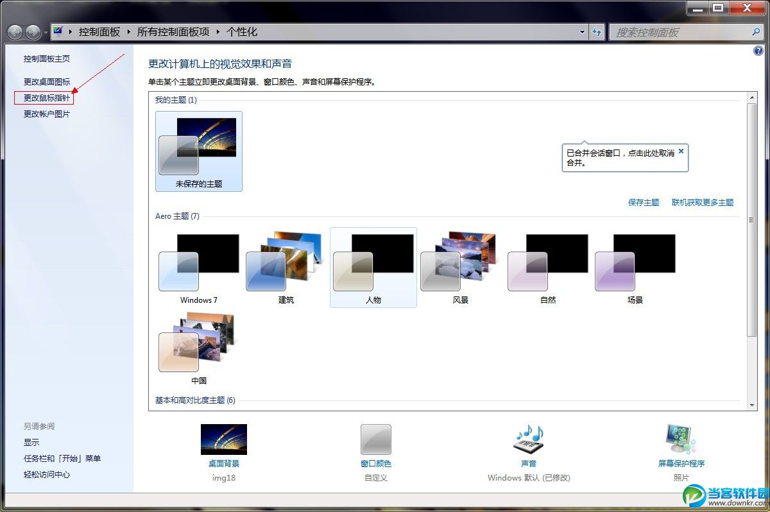Click the 桌面背景 text link
This screenshot has width=770, height=512.
click(224, 463)
